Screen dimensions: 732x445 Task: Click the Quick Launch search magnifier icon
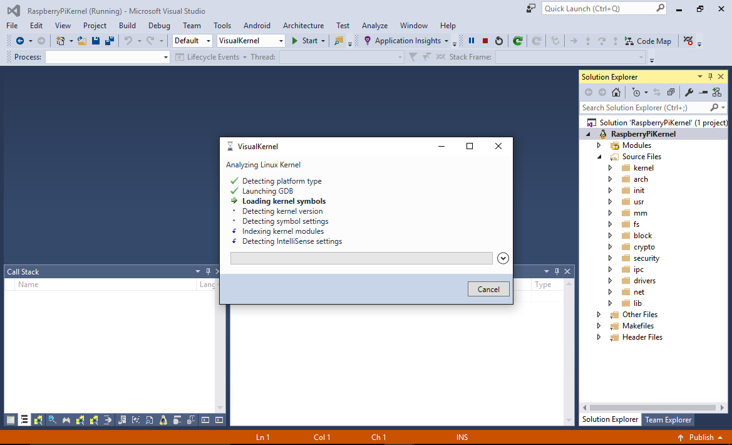[x=660, y=8]
